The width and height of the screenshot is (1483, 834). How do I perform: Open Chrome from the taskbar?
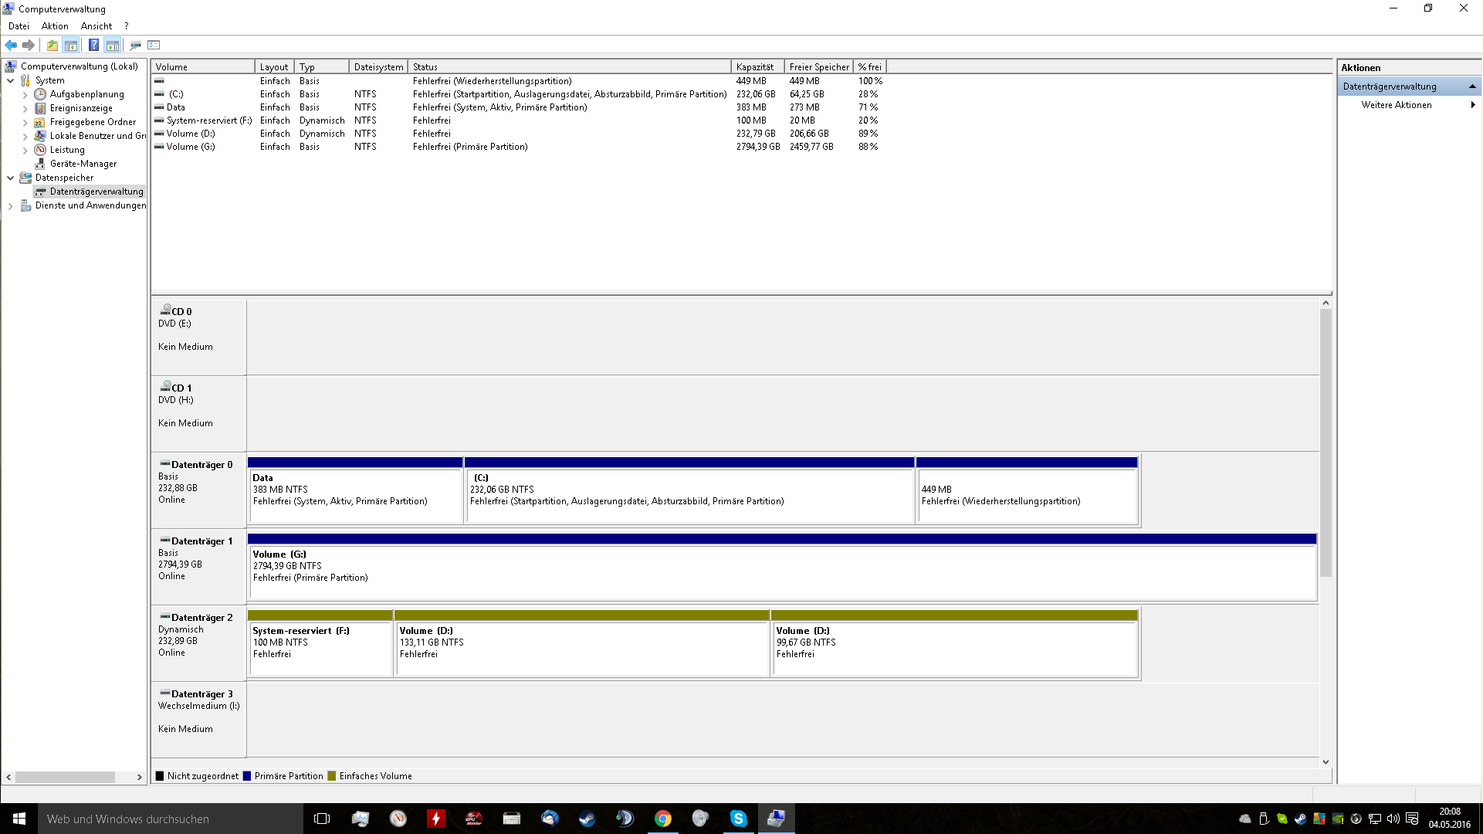tap(662, 819)
